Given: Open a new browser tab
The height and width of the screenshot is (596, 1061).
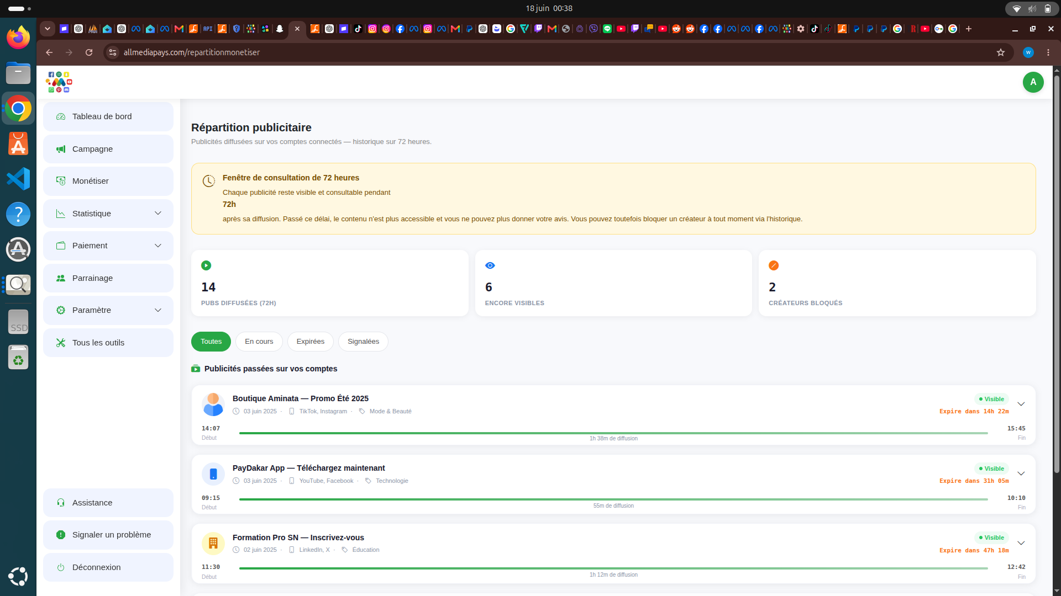Looking at the screenshot, I should pyautogui.click(x=969, y=29).
